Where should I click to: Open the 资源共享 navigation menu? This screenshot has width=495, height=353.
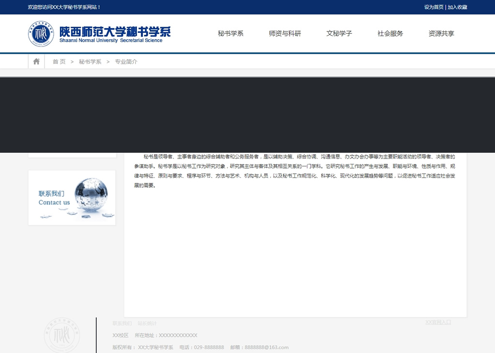pyautogui.click(x=441, y=33)
